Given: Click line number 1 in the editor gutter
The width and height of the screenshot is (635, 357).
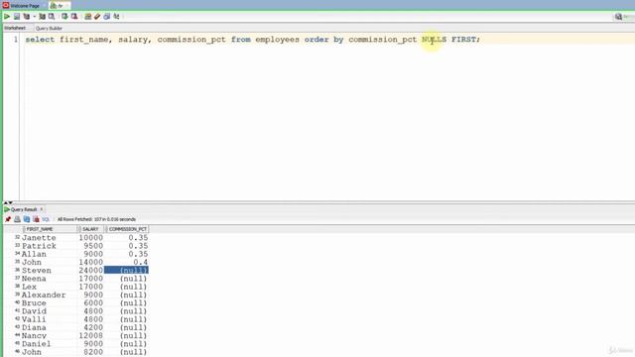Looking at the screenshot, I should click(x=16, y=40).
